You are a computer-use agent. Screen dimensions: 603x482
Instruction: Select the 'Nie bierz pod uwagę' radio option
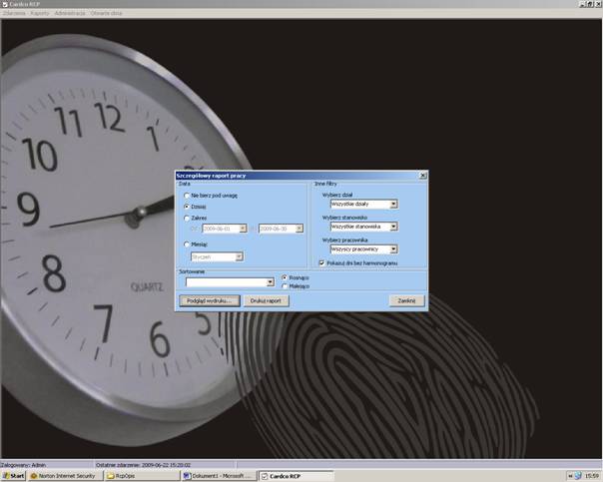pyautogui.click(x=187, y=196)
